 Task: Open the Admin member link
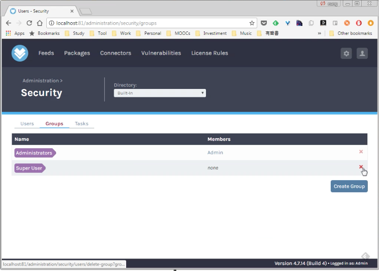click(x=215, y=152)
